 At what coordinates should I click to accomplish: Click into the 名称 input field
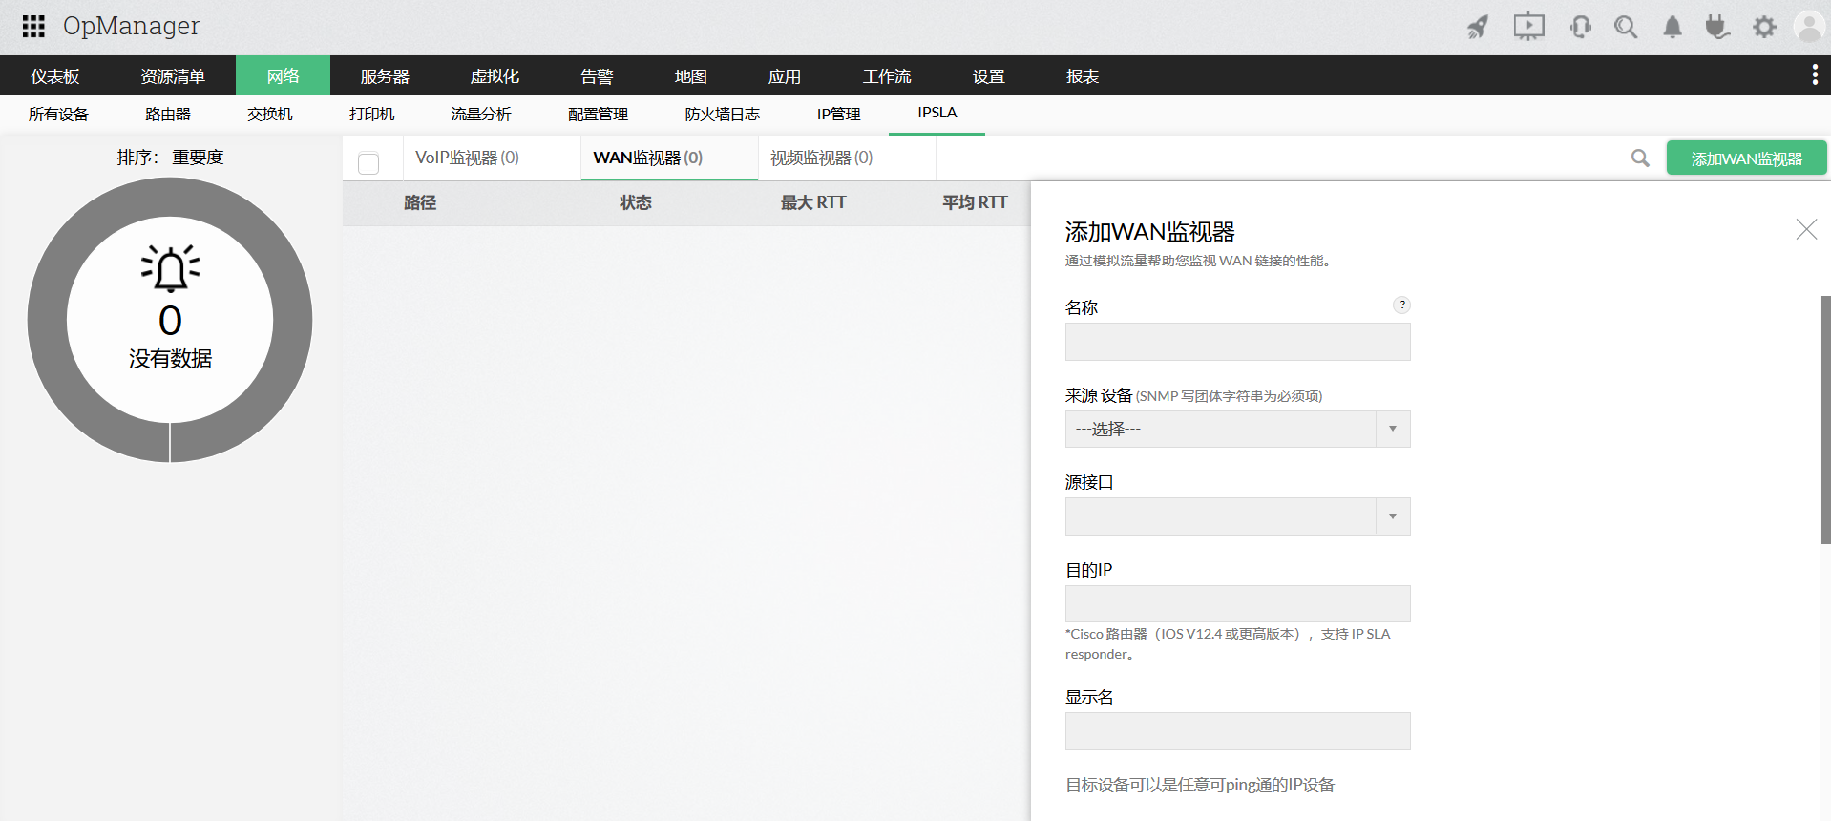1237,342
